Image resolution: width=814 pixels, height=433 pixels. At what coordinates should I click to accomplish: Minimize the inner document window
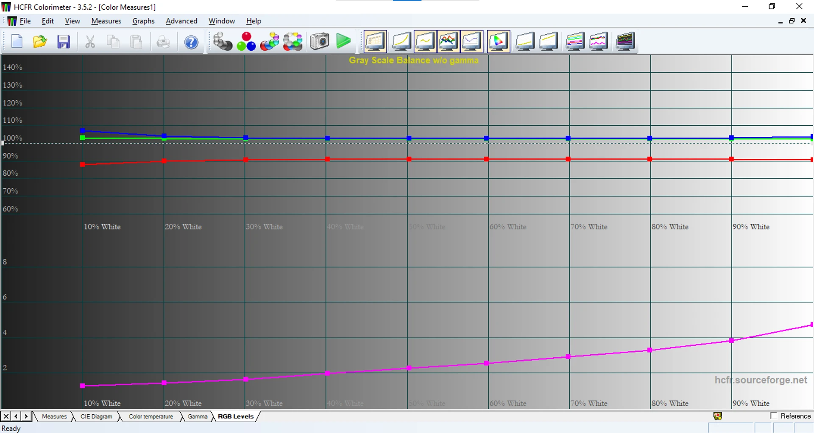(x=781, y=21)
